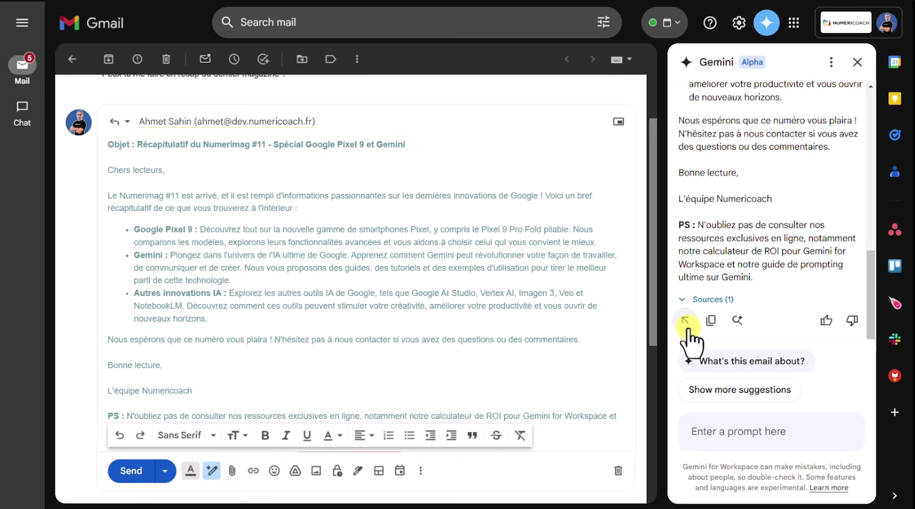Insert Gemini response into the draft
The image size is (915, 509).
pyautogui.click(x=685, y=320)
